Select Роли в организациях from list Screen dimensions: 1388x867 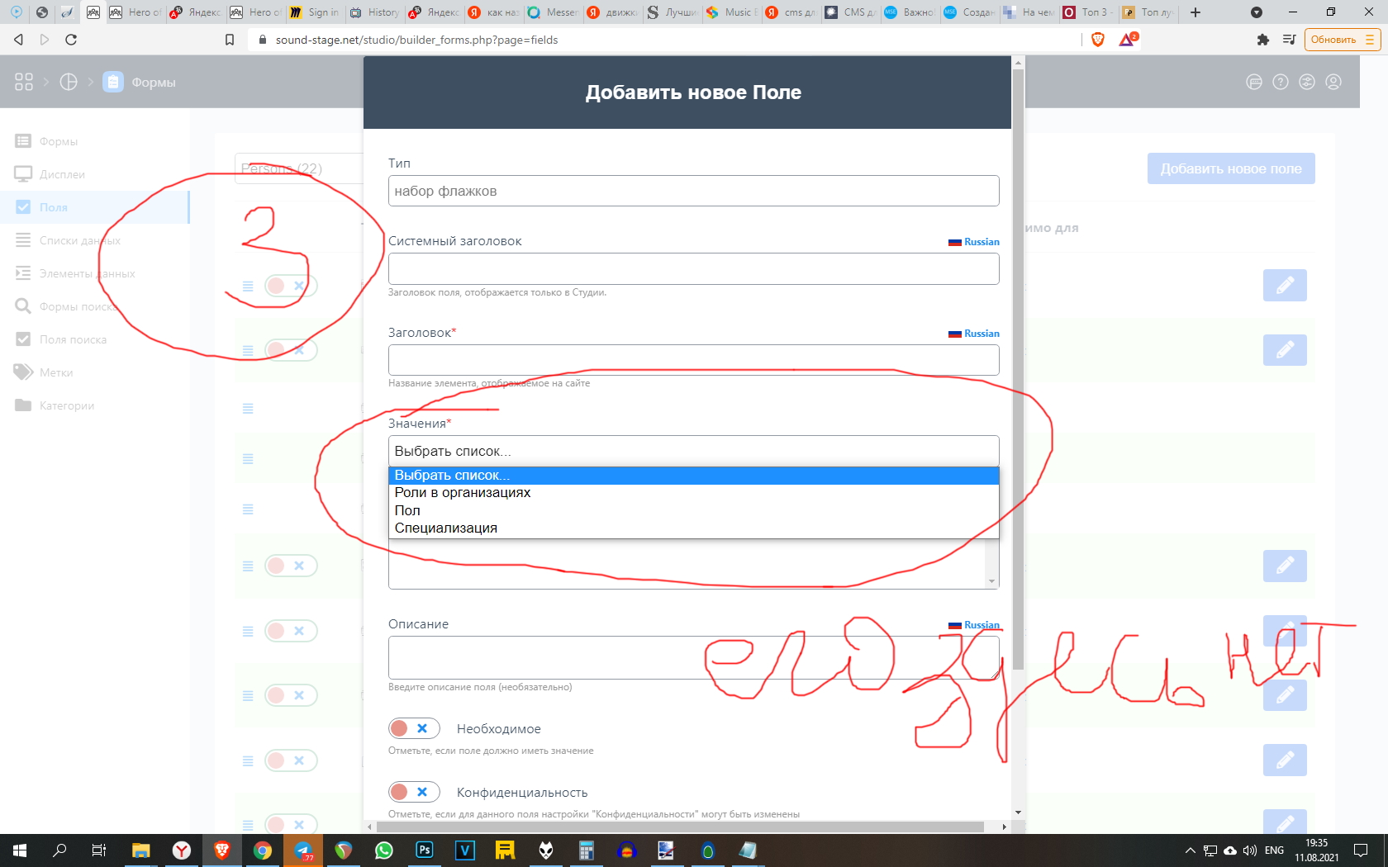(x=463, y=493)
